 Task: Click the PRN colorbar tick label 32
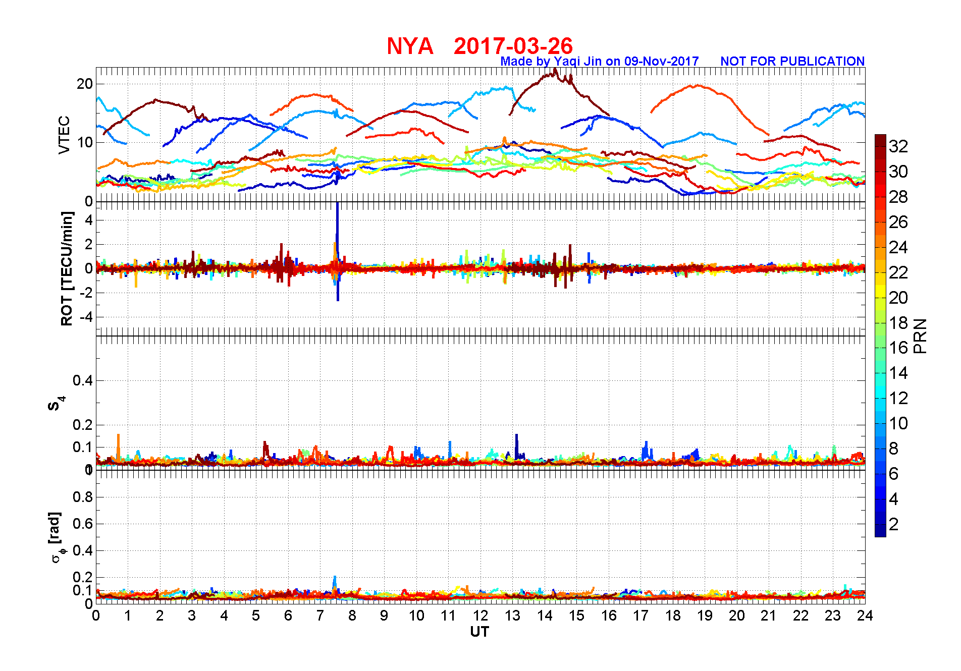pos(898,146)
